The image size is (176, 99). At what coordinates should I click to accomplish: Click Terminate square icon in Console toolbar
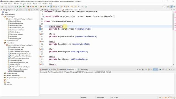pos(137,70)
